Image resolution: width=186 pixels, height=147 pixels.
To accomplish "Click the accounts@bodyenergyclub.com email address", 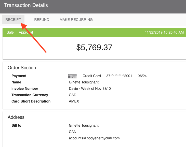I will pyautogui.click(x=94, y=138).
